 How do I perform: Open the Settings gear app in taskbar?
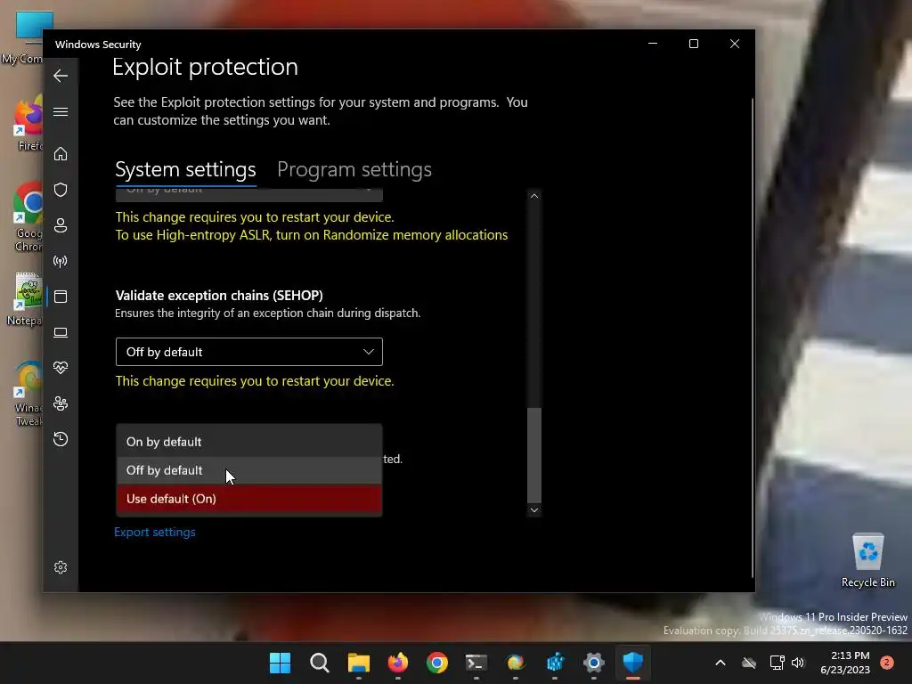coord(594,663)
